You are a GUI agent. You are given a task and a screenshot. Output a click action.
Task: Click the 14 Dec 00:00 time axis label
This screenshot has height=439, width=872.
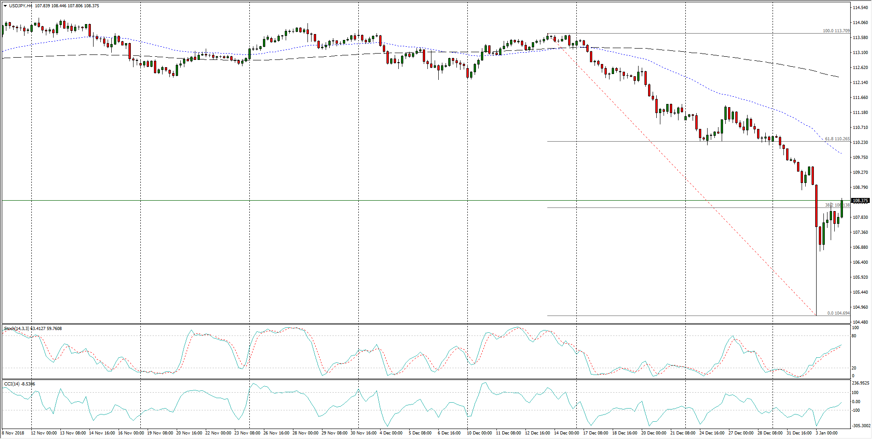click(x=566, y=433)
